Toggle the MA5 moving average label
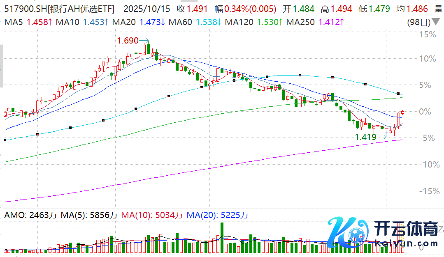Viewport: 444px width, 257px height. [14, 22]
